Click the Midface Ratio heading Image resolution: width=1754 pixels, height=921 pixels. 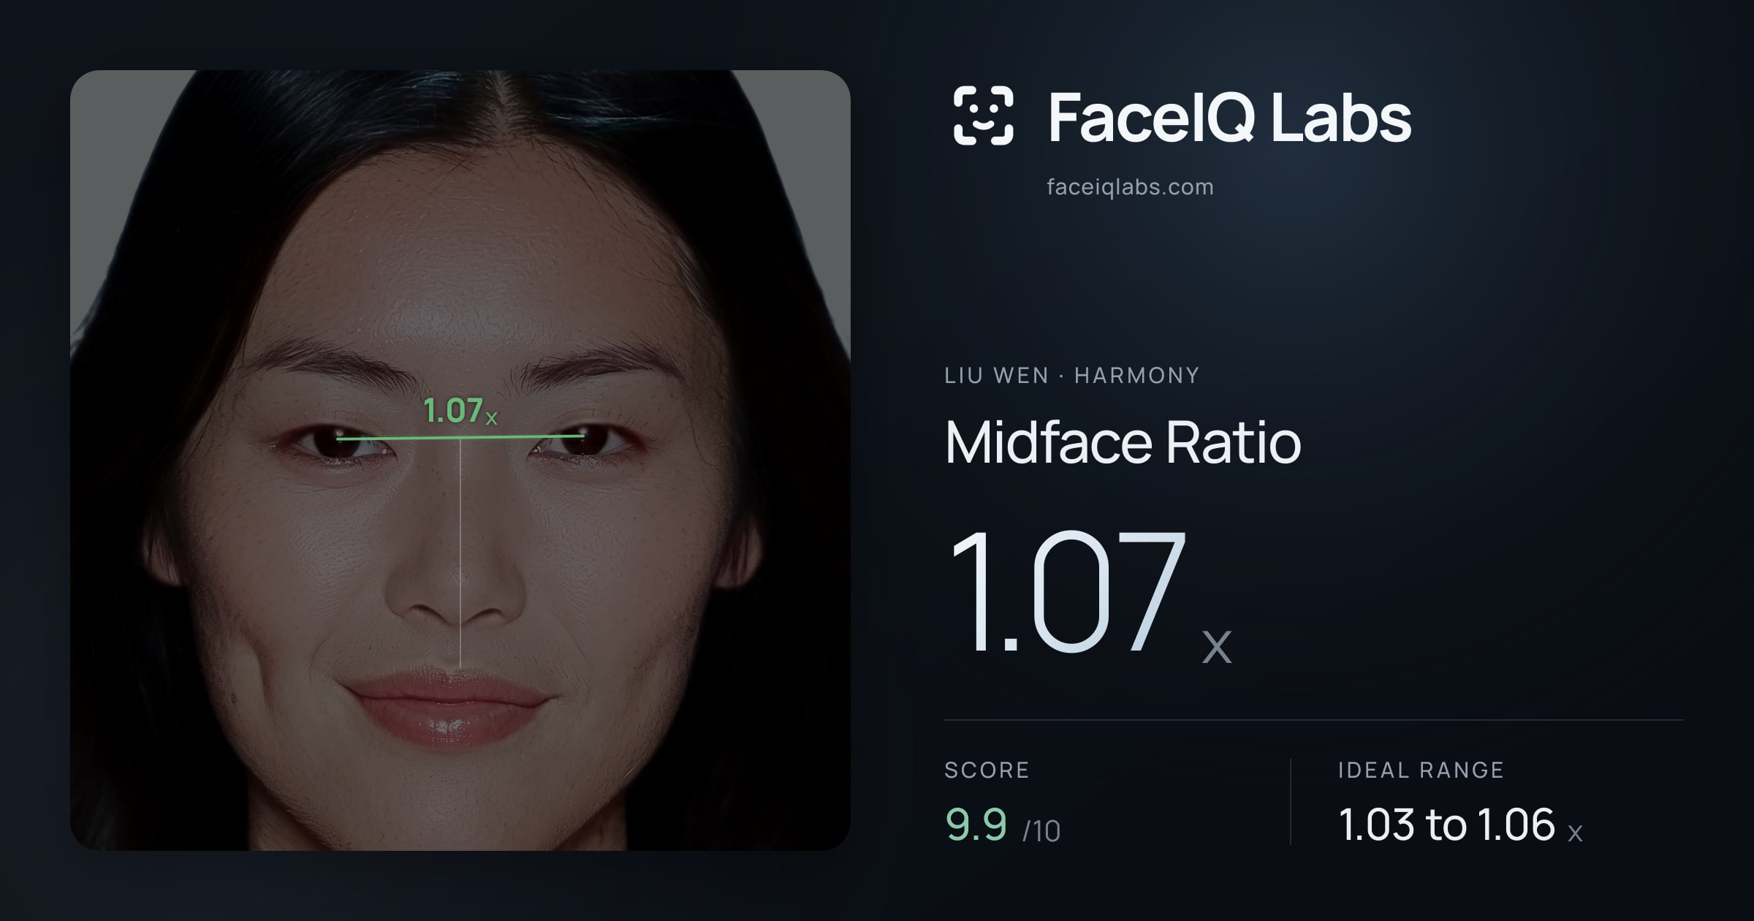click(x=1123, y=442)
